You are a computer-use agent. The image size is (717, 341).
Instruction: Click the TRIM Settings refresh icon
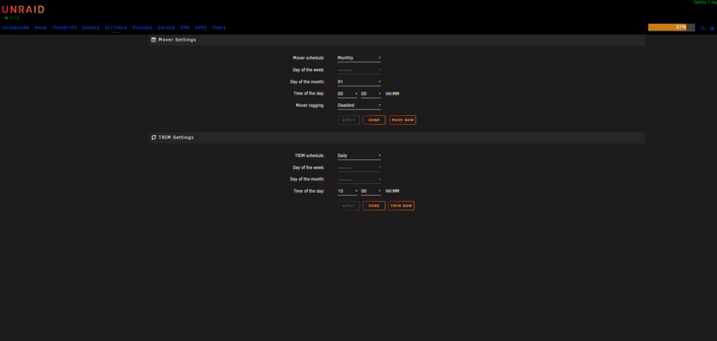point(153,137)
